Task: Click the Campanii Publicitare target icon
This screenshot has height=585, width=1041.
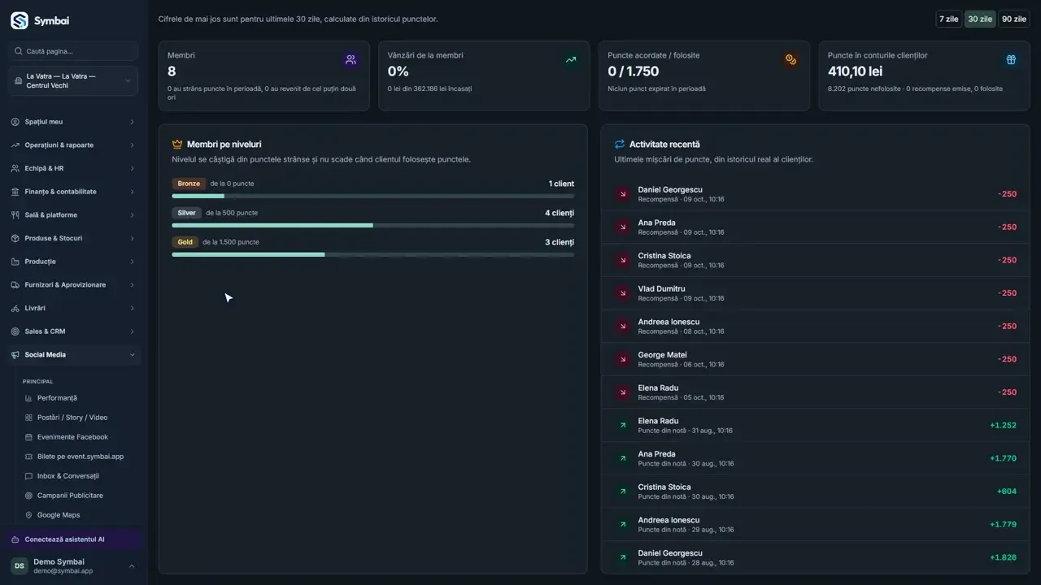Action: coord(28,496)
